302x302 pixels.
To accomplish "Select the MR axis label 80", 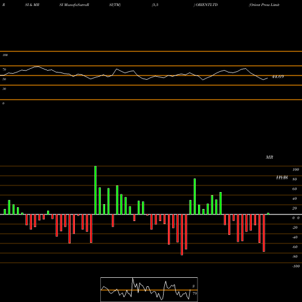I will tap(295, 179).
